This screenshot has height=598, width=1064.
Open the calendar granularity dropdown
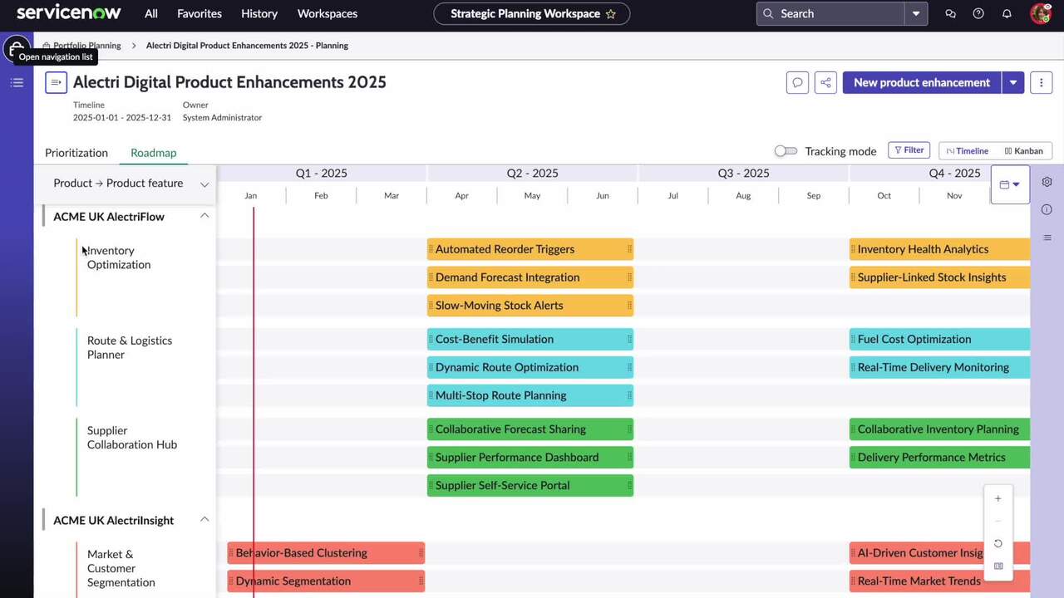(1009, 184)
